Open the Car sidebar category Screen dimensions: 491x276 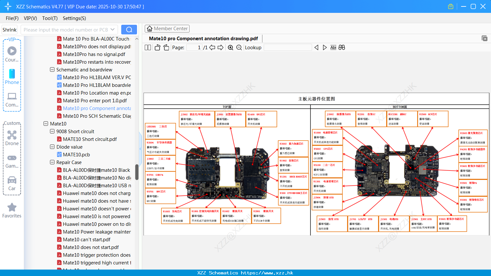12,183
